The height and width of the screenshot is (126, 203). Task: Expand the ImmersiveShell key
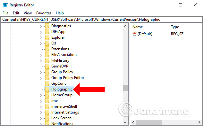point(41,107)
